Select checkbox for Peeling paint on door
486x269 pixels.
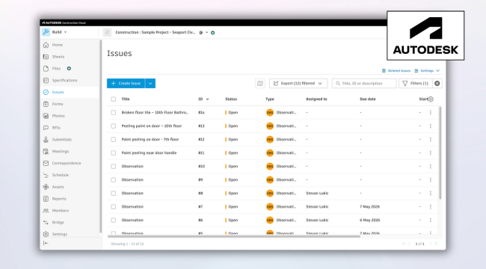(x=114, y=126)
